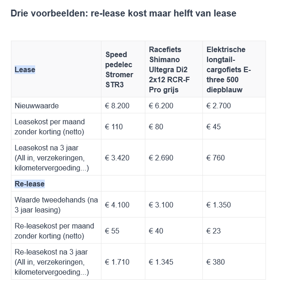
Task: Click the € 2.700 new value cell
Action: coord(218,106)
